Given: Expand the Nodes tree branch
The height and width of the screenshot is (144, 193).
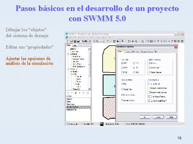Looking at the screenshot, I should (71, 71).
